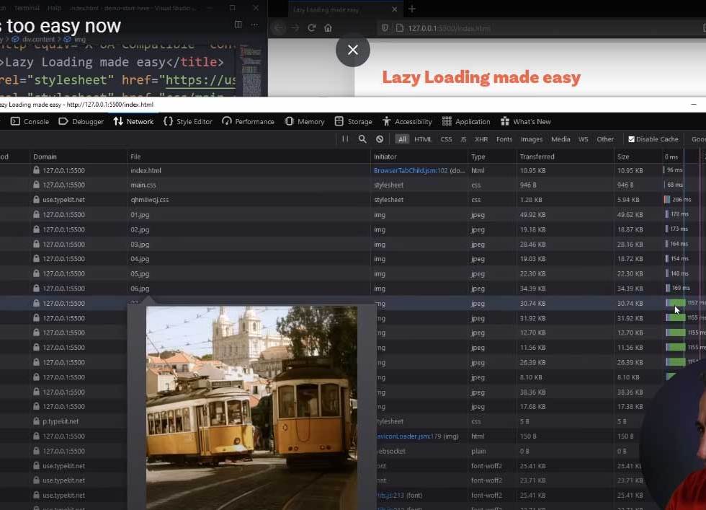Click the browser home icon
Image resolution: width=706 pixels, height=510 pixels.
[329, 28]
